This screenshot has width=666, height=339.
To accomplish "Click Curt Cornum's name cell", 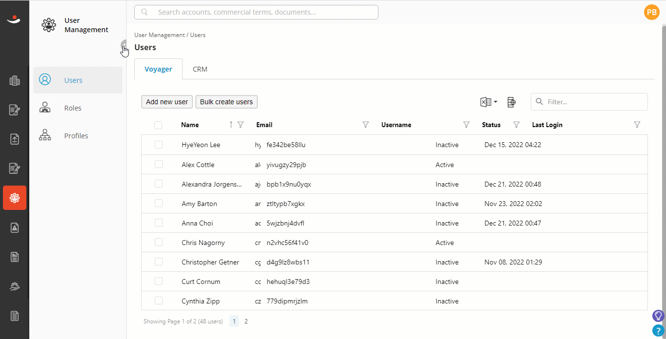I will pos(201,282).
